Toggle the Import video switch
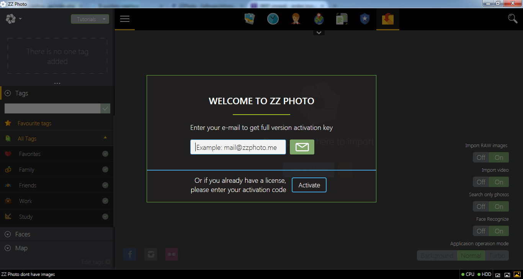This screenshot has width=523, height=279. pos(491,182)
